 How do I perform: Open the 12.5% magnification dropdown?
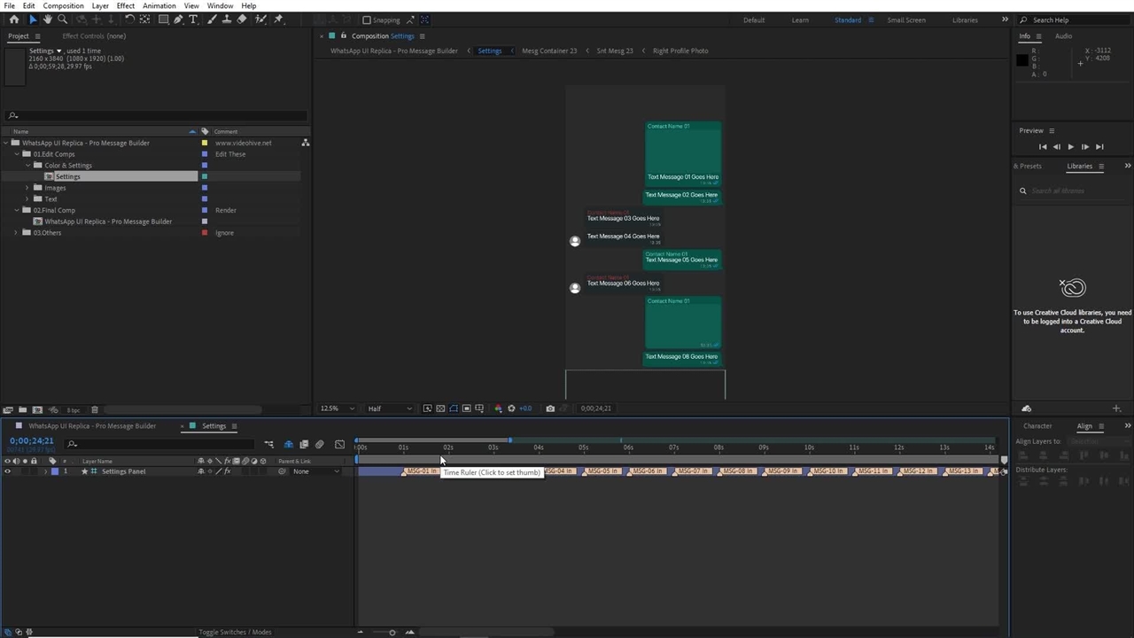338,408
